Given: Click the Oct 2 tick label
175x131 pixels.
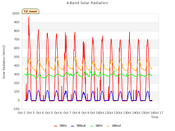Looking at the screenshot, I should click(x=22, y=113).
